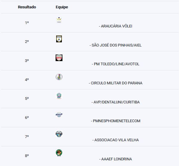179x166 pixels.
Task: Click the AAAEF LONDRINA team name
Action: click(117, 159)
